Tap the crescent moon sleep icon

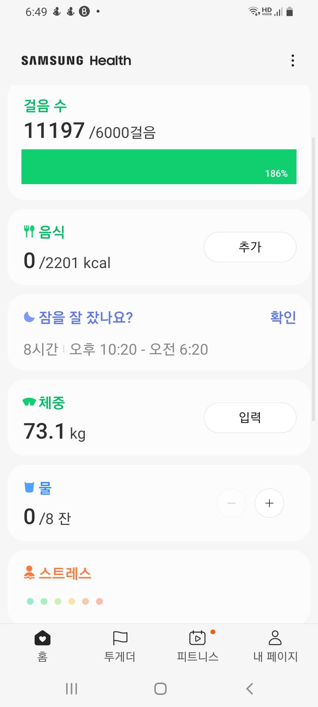(x=29, y=317)
